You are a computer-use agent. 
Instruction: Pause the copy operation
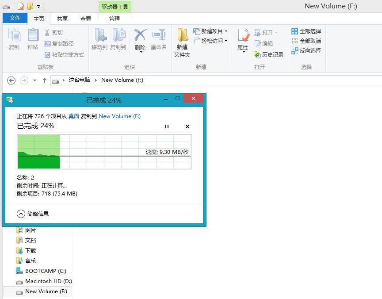[167, 126]
